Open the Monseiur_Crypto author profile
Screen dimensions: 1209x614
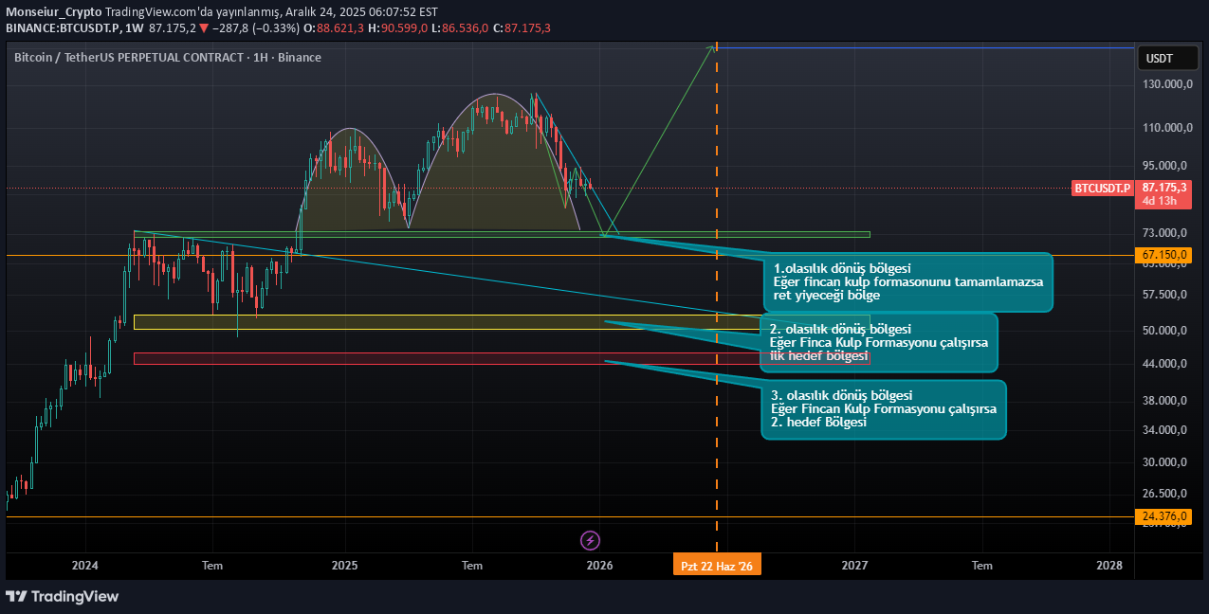pos(53,11)
